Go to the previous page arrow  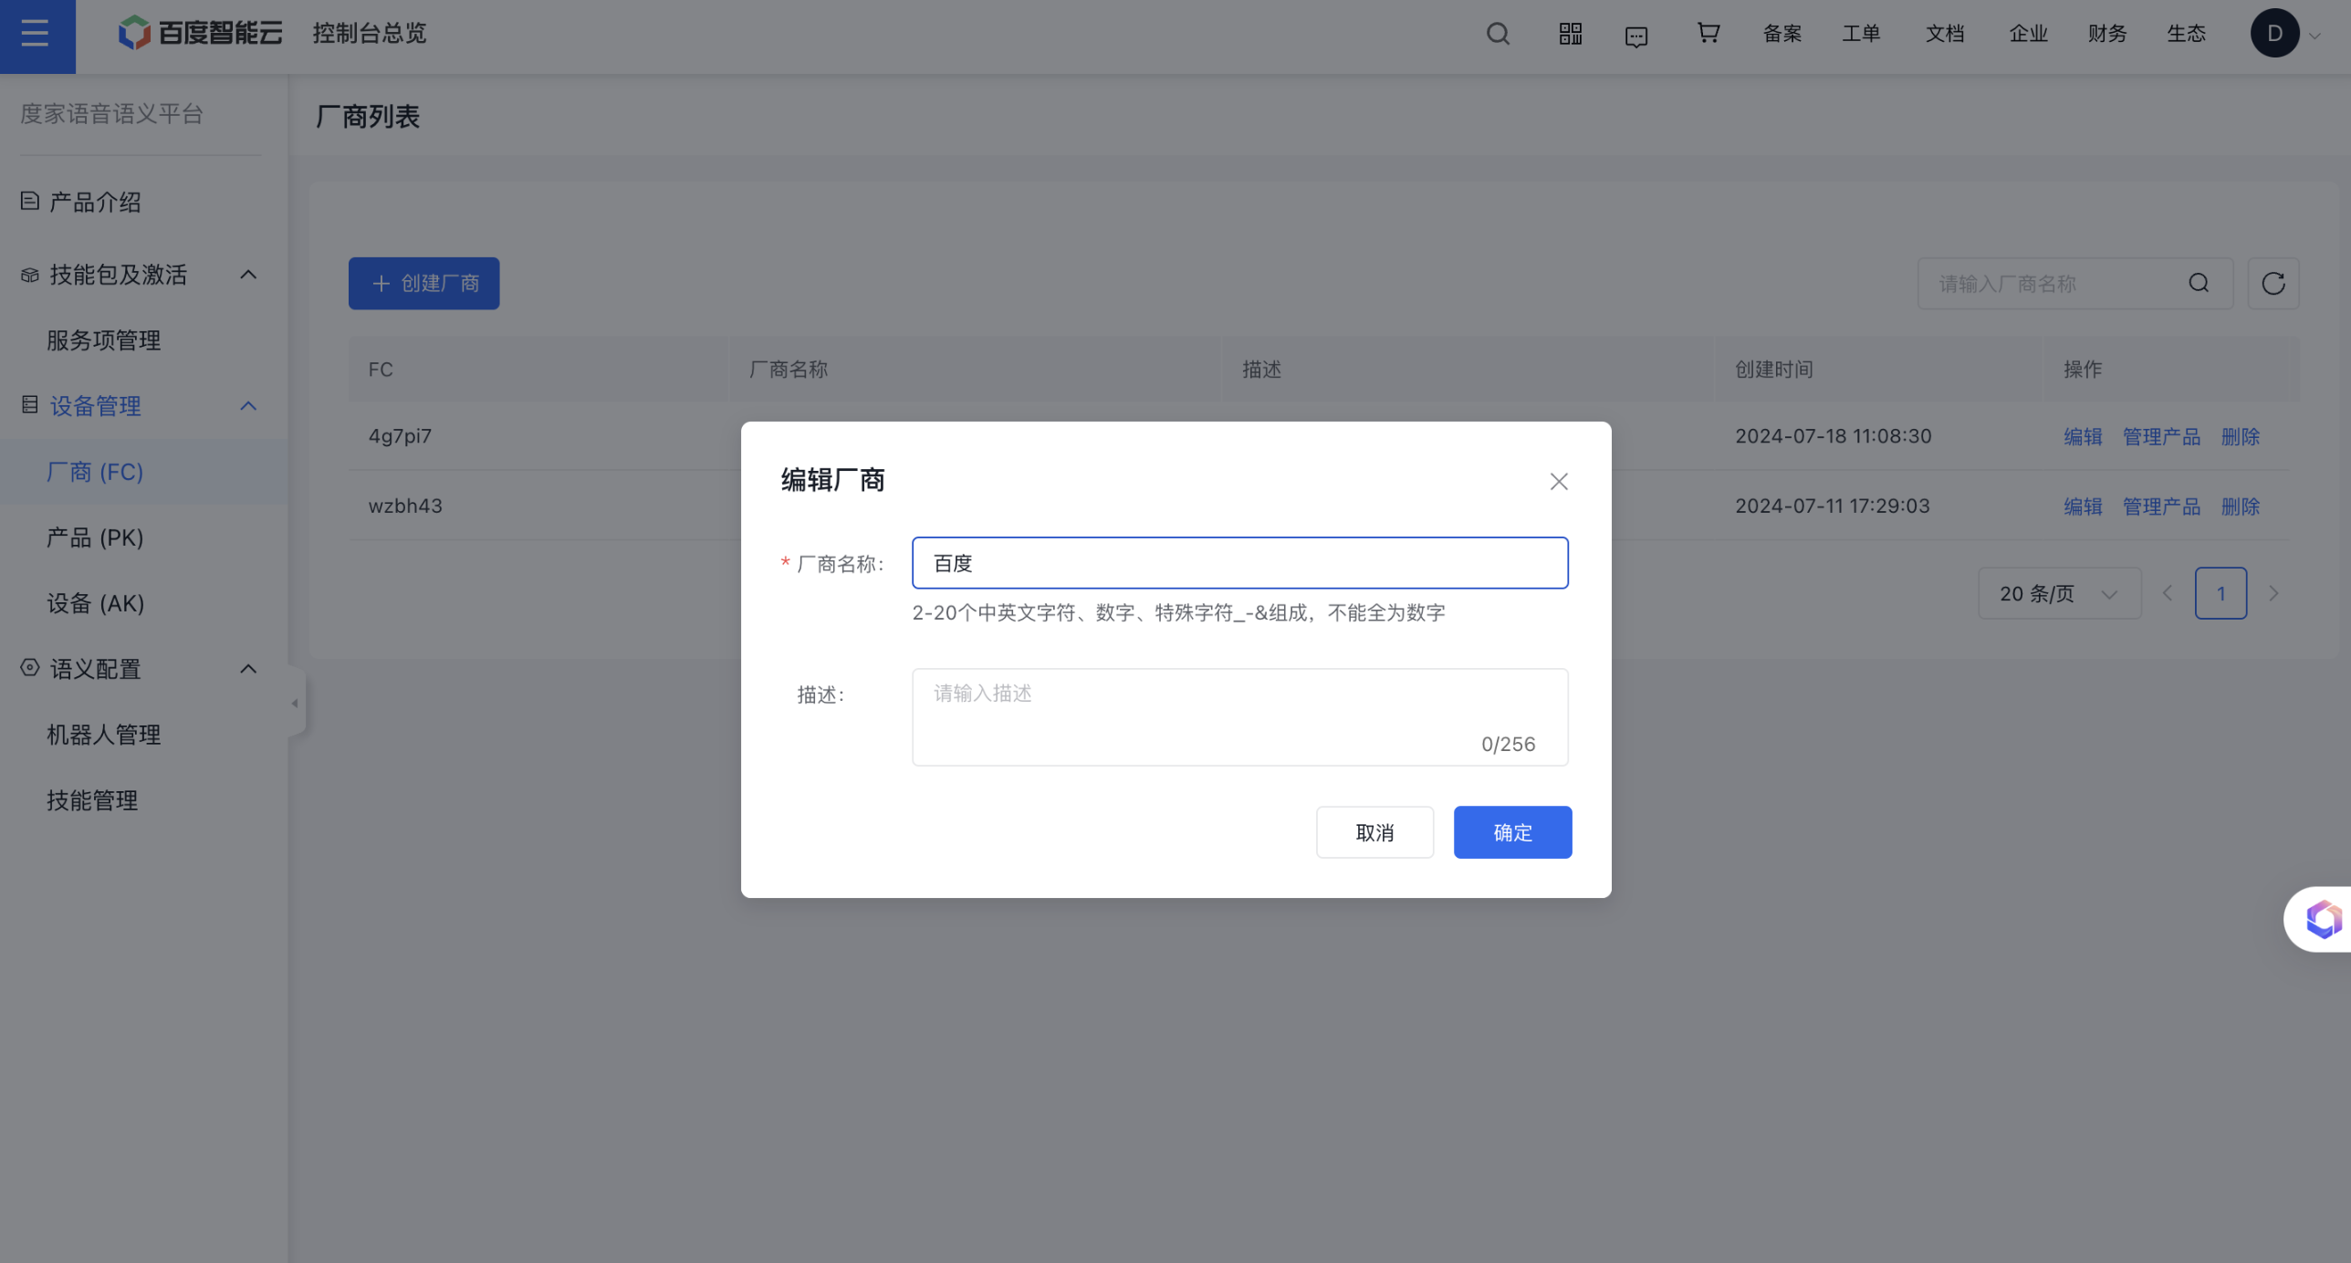pos(2168,593)
